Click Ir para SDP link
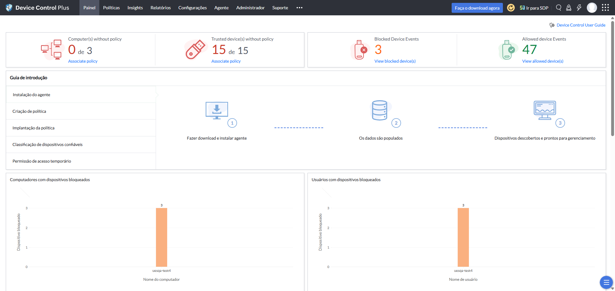 [x=534, y=8]
